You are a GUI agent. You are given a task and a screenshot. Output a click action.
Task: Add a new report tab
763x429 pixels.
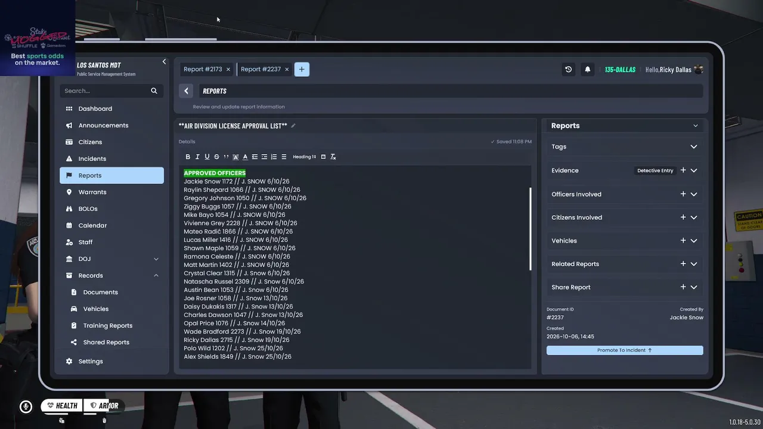(x=302, y=69)
